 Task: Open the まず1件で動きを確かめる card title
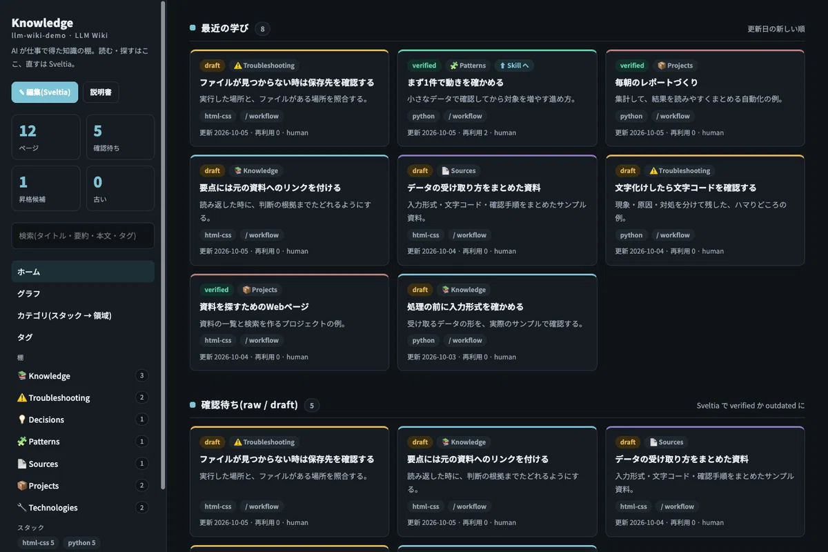coord(455,83)
